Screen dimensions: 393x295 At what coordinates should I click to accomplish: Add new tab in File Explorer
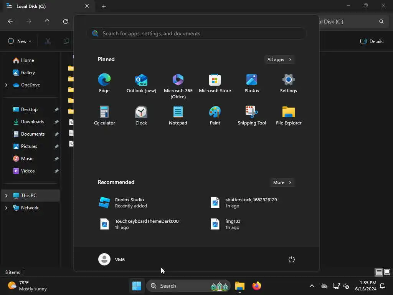pyautogui.click(x=104, y=7)
